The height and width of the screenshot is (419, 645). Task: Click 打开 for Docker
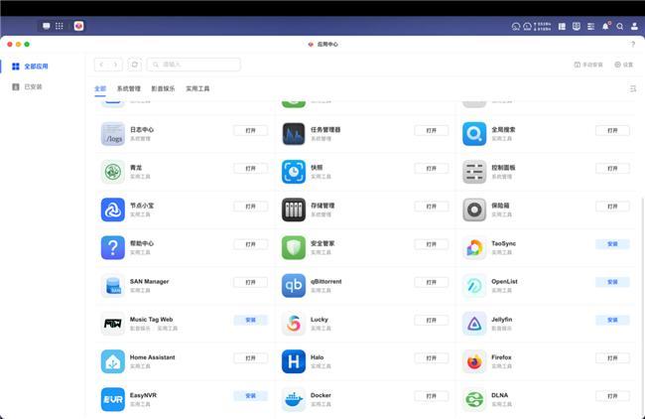tap(431, 396)
